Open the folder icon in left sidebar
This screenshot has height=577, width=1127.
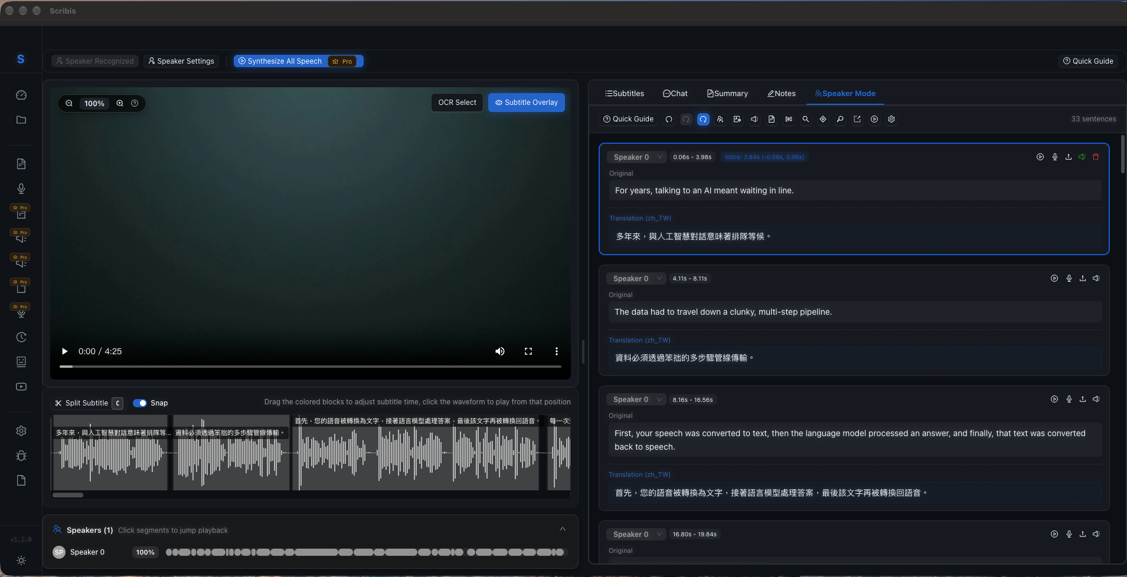click(x=21, y=120)
